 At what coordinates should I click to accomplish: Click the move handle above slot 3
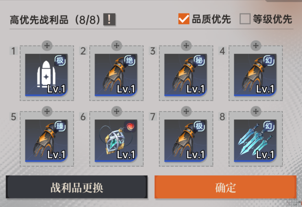click(x=186, y=46)
